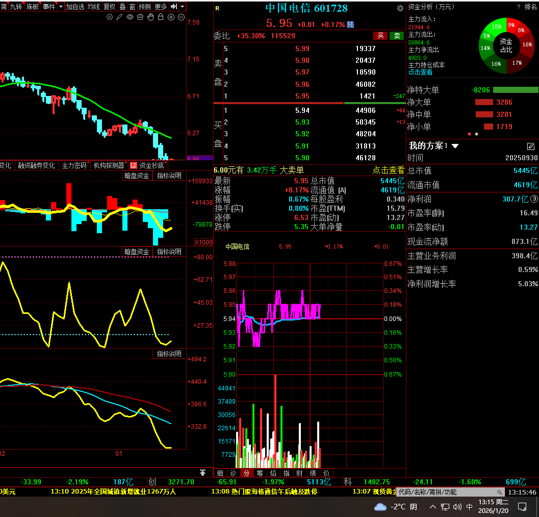Switch to 筹 chip distribution tab
The height and width of the screenshot is (517, 539).
260,473
